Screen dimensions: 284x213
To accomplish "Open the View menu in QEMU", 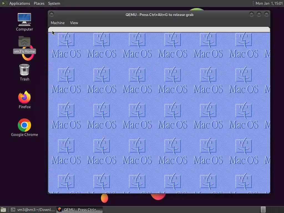I will point(74,23).
